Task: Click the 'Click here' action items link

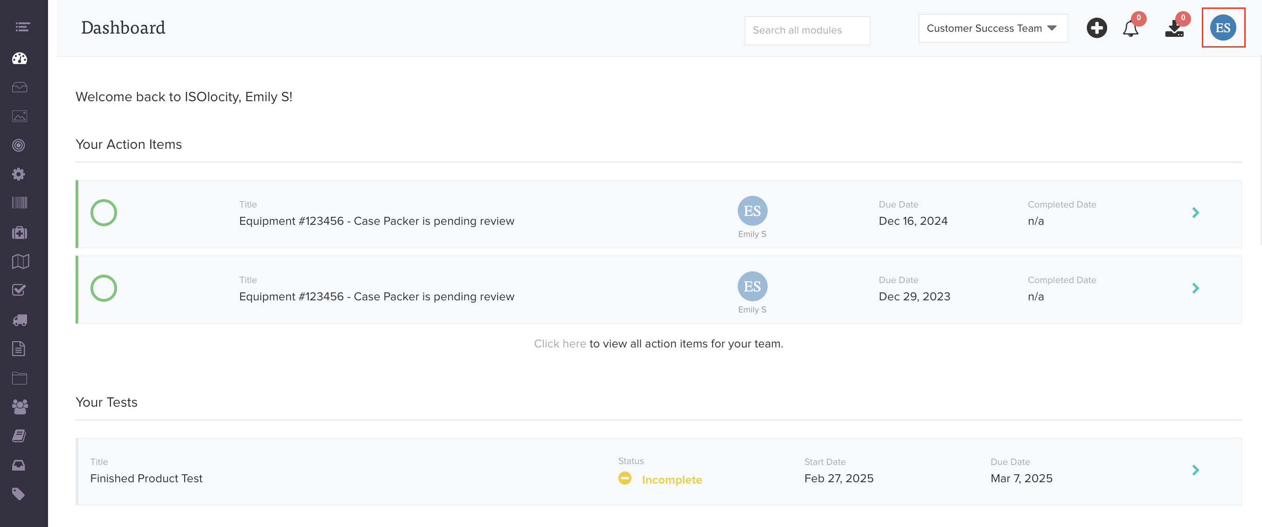Action: pos(560,344)
